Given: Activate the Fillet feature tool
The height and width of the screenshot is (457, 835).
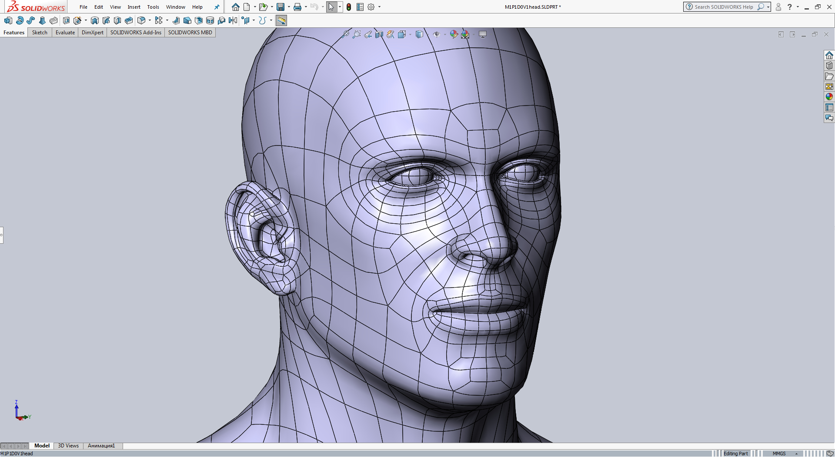Looking at the screenshot, I should (x=141, y=20).
